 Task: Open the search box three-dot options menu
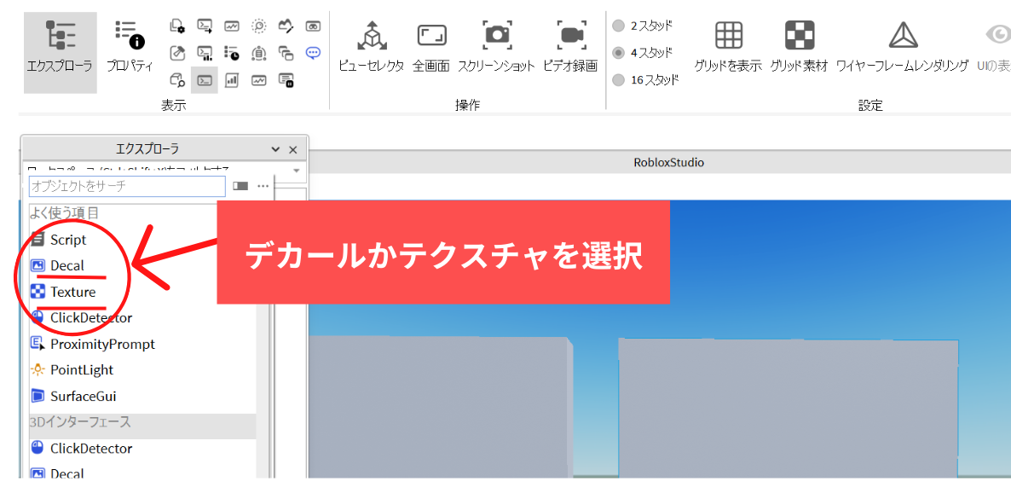click(263, 186)
